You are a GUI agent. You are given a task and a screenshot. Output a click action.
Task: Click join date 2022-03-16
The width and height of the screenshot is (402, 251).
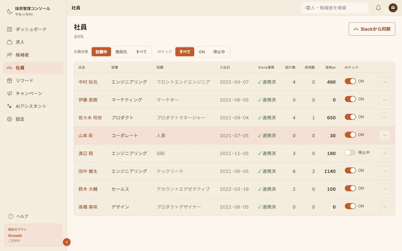click(x=234, y=189)
